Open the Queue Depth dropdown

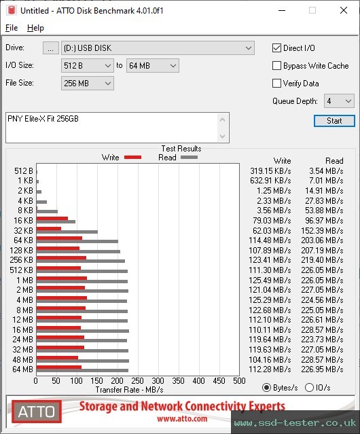click(x=339, y=101)
